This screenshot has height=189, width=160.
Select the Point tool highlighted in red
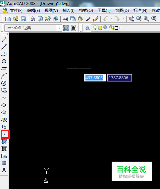tap(4, 134)
